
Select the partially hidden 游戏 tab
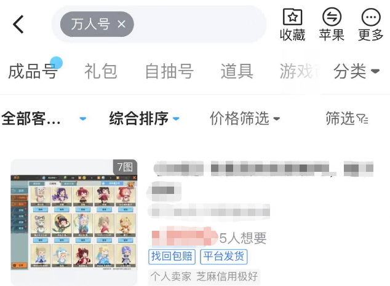click(x=299, y=71)
